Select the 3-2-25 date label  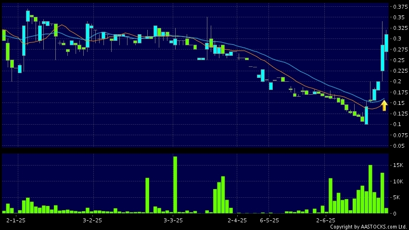point(92,220)
